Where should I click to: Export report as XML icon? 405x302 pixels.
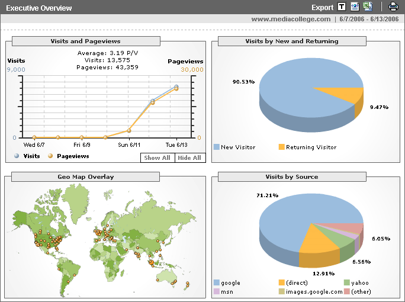(x=355, y=7)
